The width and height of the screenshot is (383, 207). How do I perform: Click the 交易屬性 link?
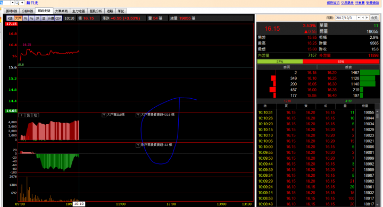click(x=347, y=3)
